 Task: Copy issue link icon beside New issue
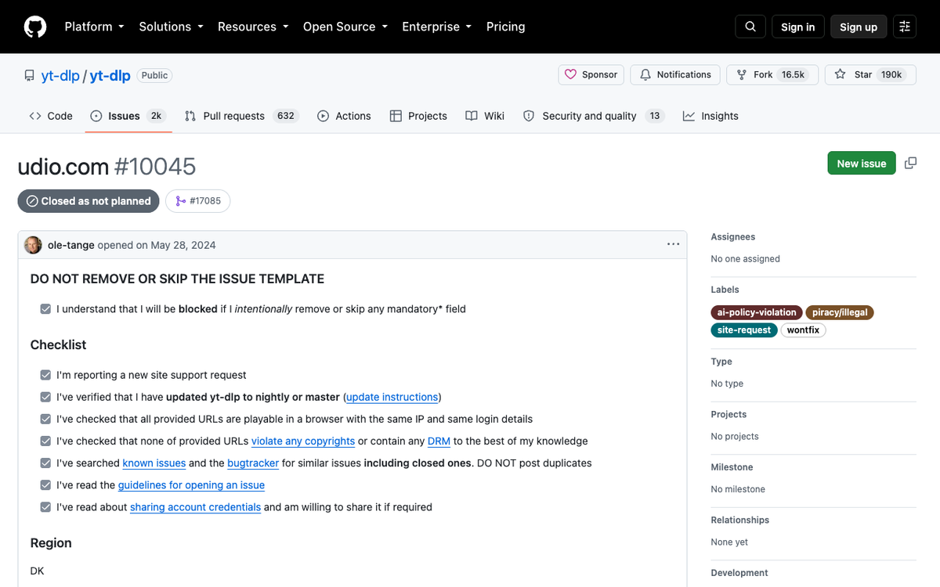point(910,163)
